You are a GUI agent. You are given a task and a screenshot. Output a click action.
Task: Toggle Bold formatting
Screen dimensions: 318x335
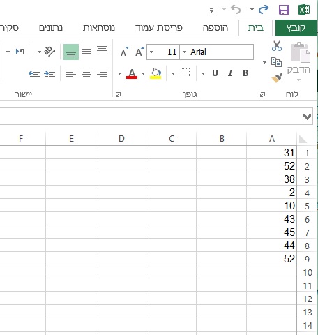tap(245, 73)
